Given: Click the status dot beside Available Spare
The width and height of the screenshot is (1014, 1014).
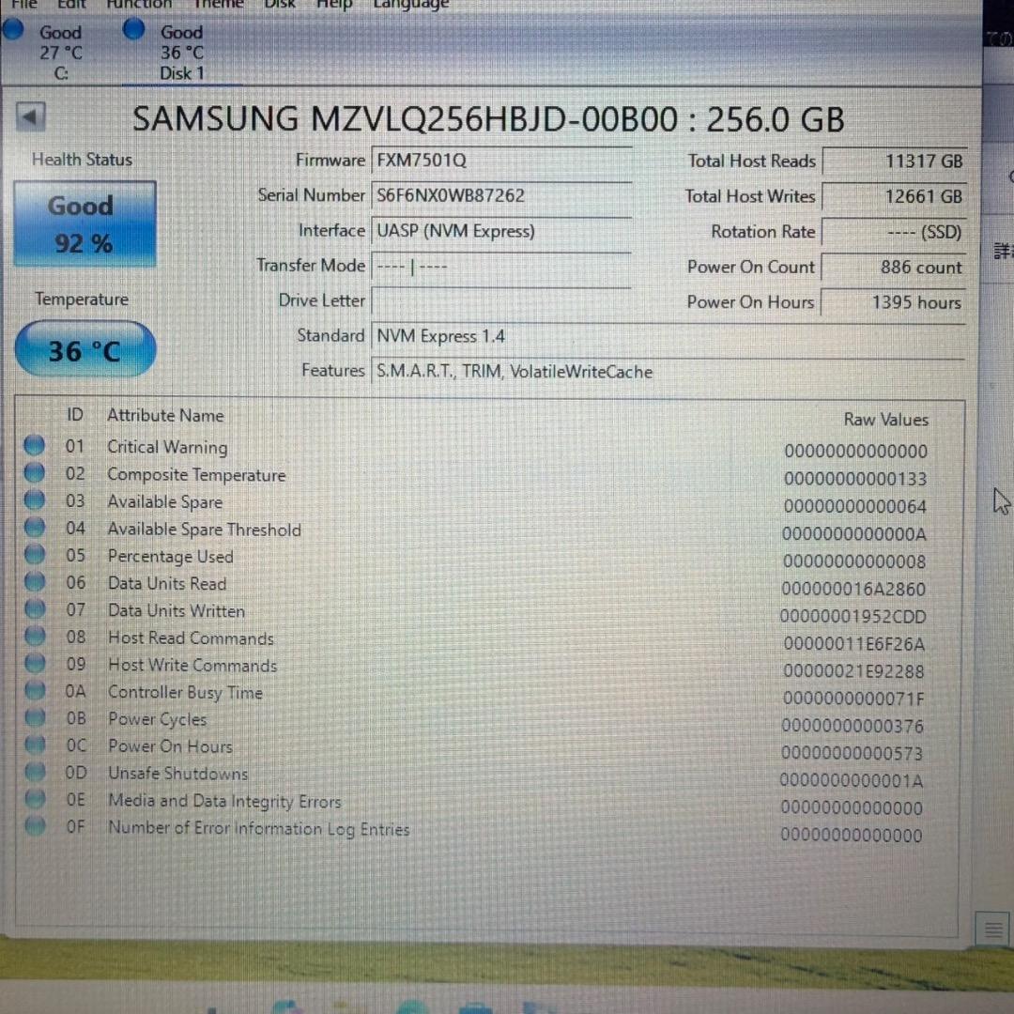Looking at the screenshot, I should pos(34,499).
